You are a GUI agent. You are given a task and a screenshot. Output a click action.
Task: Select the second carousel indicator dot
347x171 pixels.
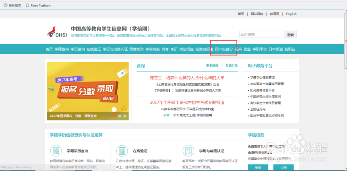coord(120,116)
